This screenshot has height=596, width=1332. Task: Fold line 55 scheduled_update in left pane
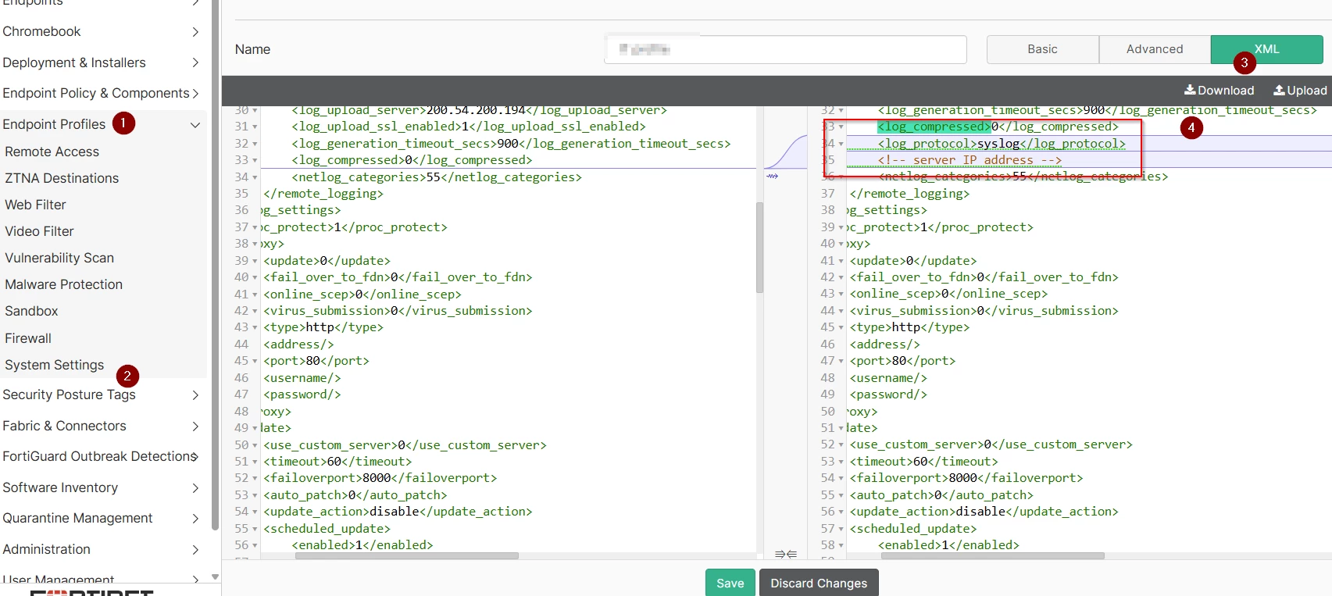[255, 530]
